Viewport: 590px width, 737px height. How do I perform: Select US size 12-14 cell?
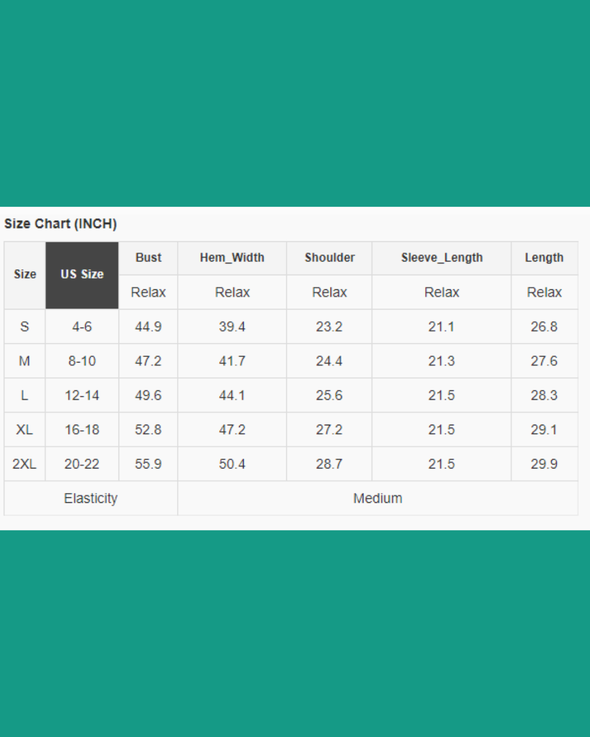(82, 395)
